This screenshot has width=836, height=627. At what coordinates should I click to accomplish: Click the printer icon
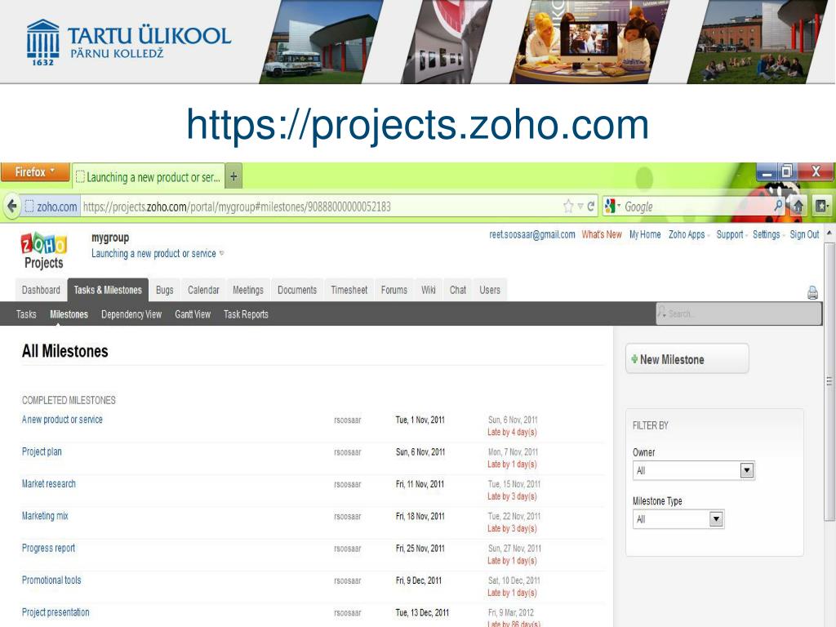(x=812, y=292)
